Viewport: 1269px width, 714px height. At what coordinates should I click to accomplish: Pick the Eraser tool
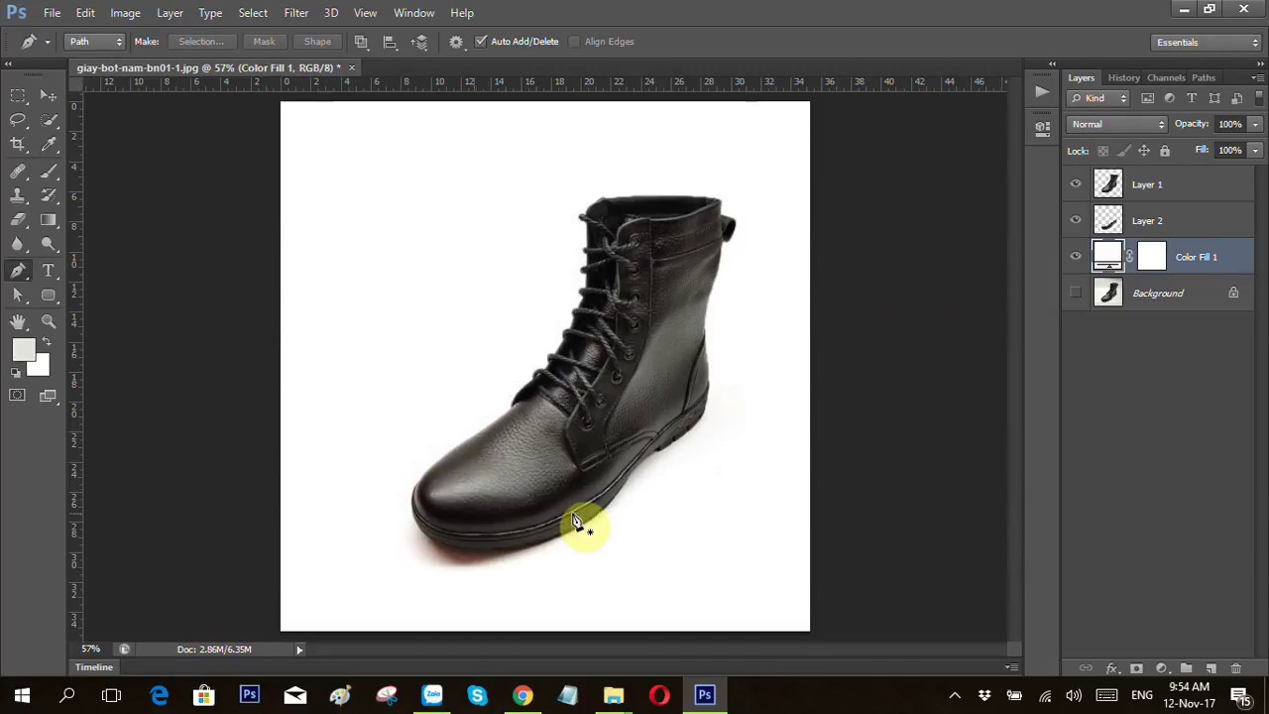point(18,220)
